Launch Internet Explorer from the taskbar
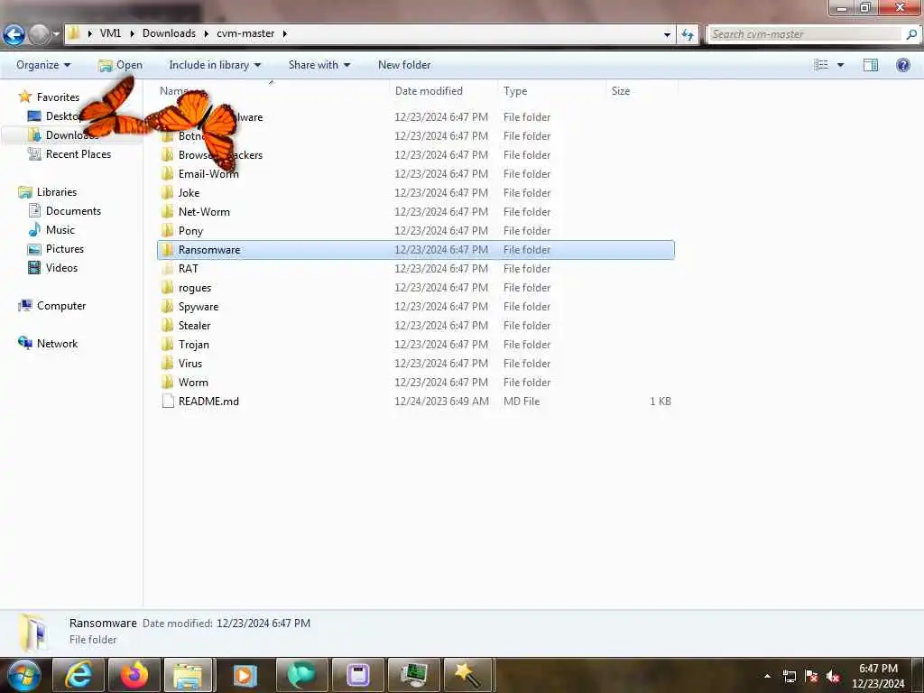Screen dimensions: 924x693 [x=78, y=675]
